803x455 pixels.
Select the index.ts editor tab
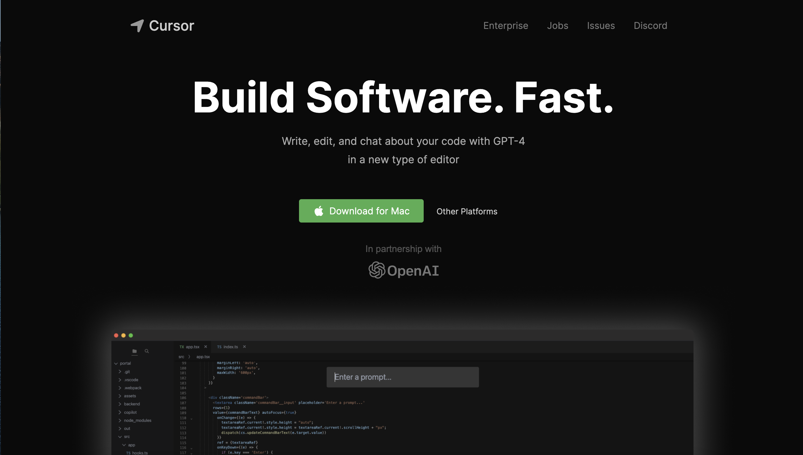coord(231,347)
